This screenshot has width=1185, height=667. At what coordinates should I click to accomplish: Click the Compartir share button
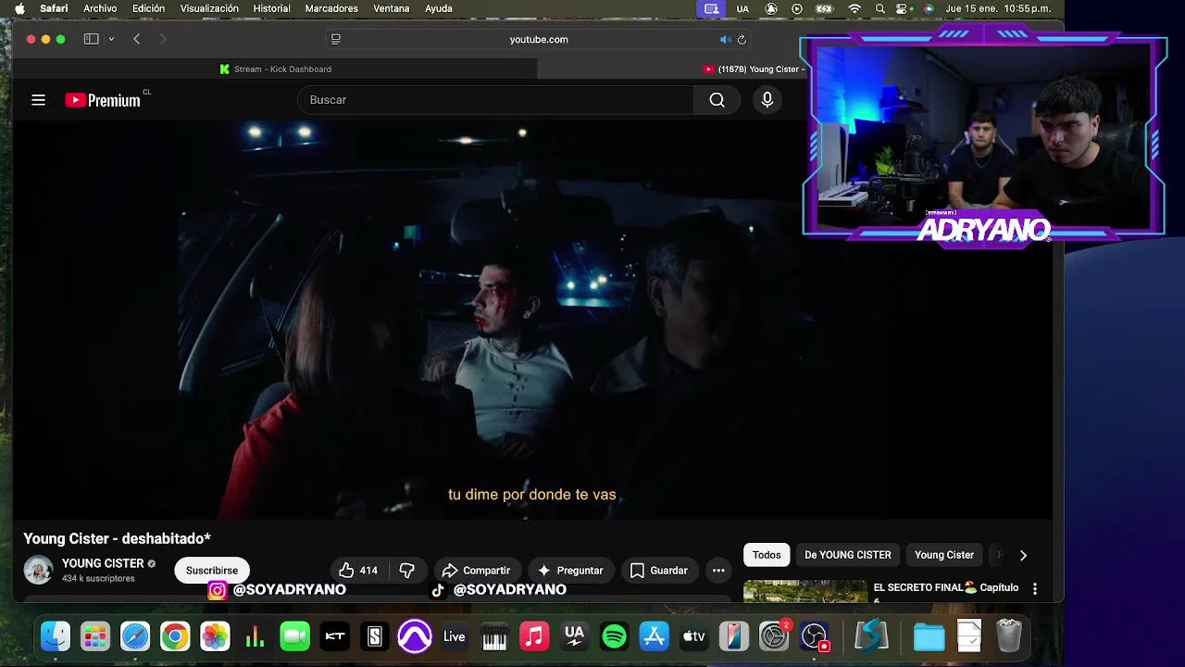tap(476, 571)
